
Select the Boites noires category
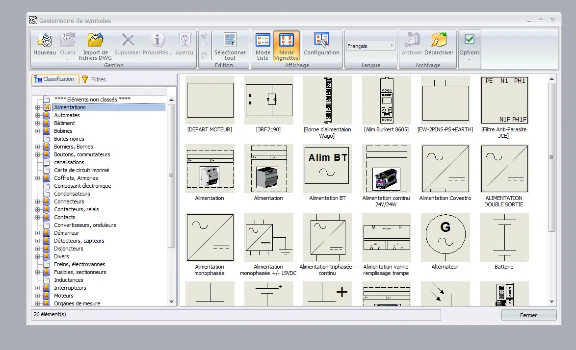[69, 139]
